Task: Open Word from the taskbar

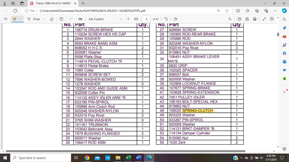Action: pos(139,158)
